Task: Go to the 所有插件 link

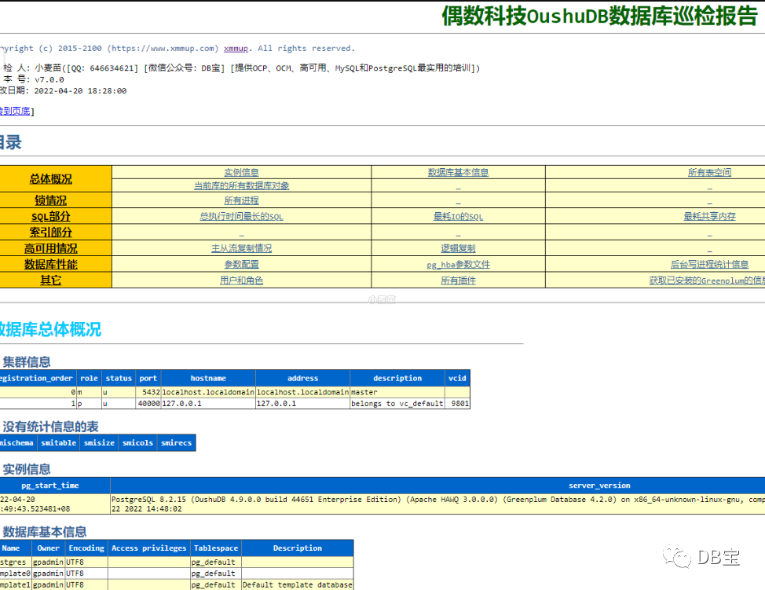Action: pos(458,280)
